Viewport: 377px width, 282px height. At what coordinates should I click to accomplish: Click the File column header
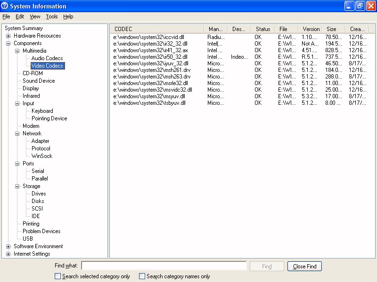pos(287,29)
